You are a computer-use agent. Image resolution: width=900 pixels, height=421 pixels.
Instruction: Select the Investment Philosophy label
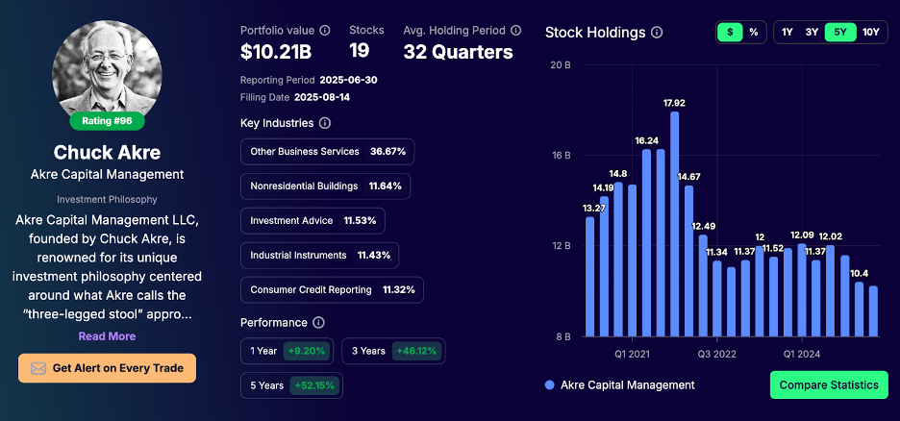(108, 199)
